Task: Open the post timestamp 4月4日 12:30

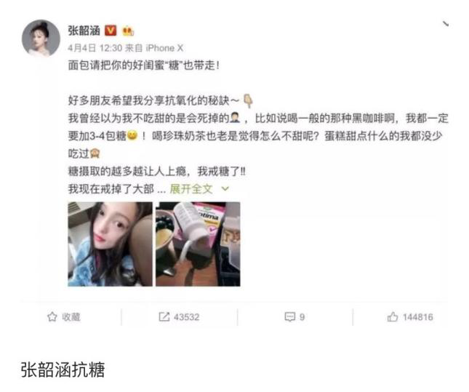Action: (95, 48)
